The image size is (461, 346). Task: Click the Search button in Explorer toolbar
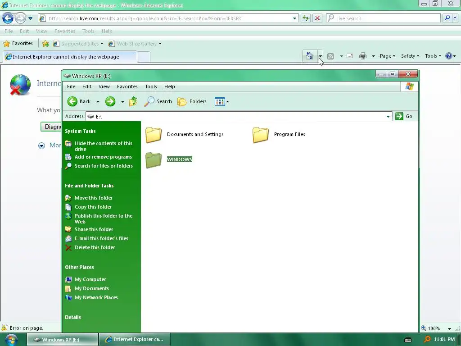coord(158,101)
